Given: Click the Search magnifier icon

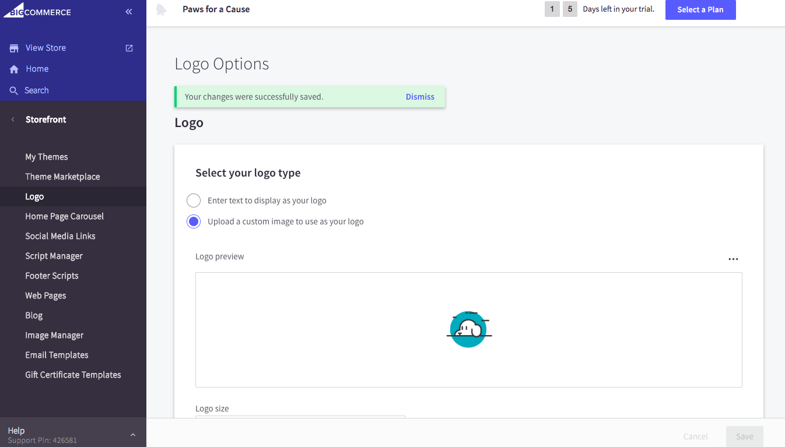Looking at the screenshot, I should (14, 91).
